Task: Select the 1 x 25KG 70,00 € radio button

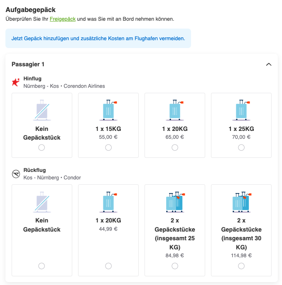Action: pos(241,147)
